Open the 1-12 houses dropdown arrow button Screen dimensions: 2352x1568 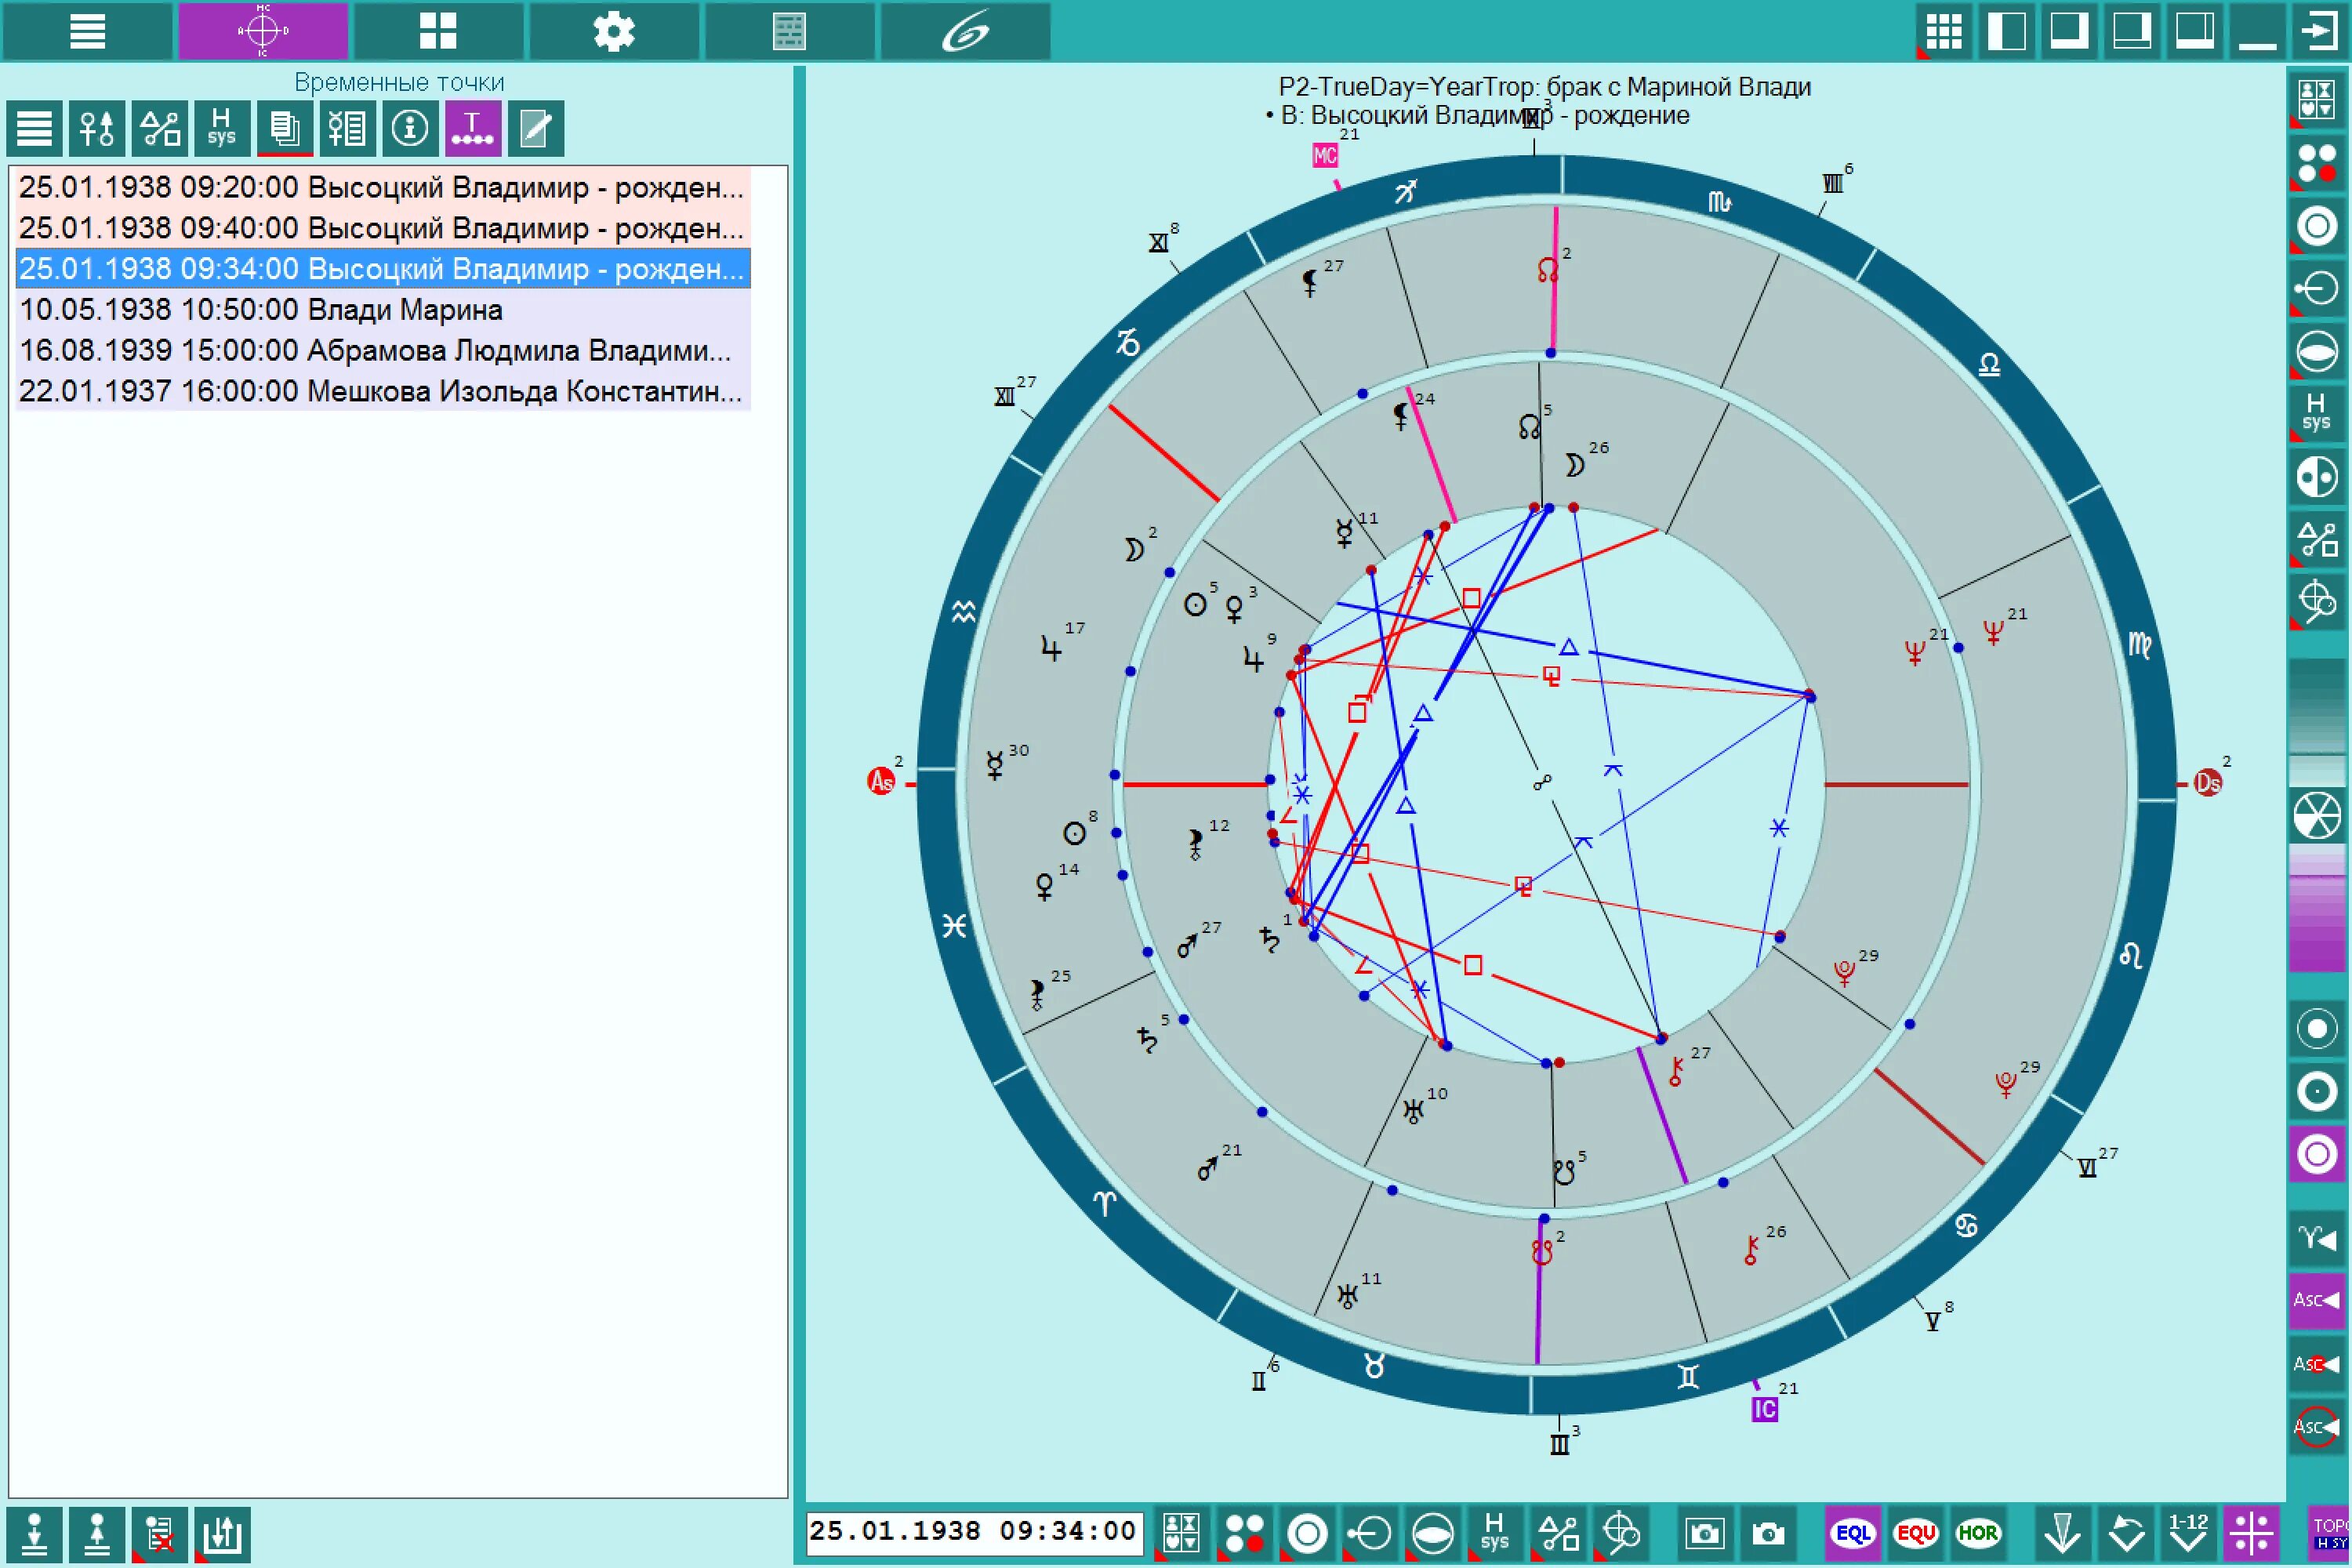(2188, 1533)
